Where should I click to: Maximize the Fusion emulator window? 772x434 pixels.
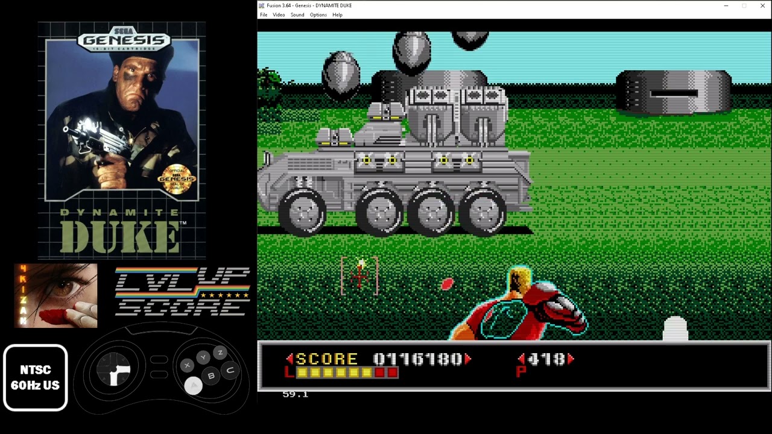[744, 5]
